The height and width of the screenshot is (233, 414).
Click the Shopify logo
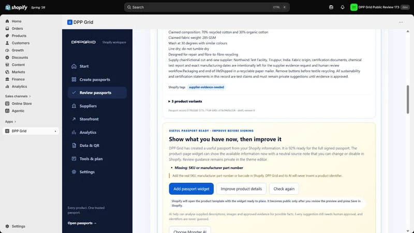(16, 7)
